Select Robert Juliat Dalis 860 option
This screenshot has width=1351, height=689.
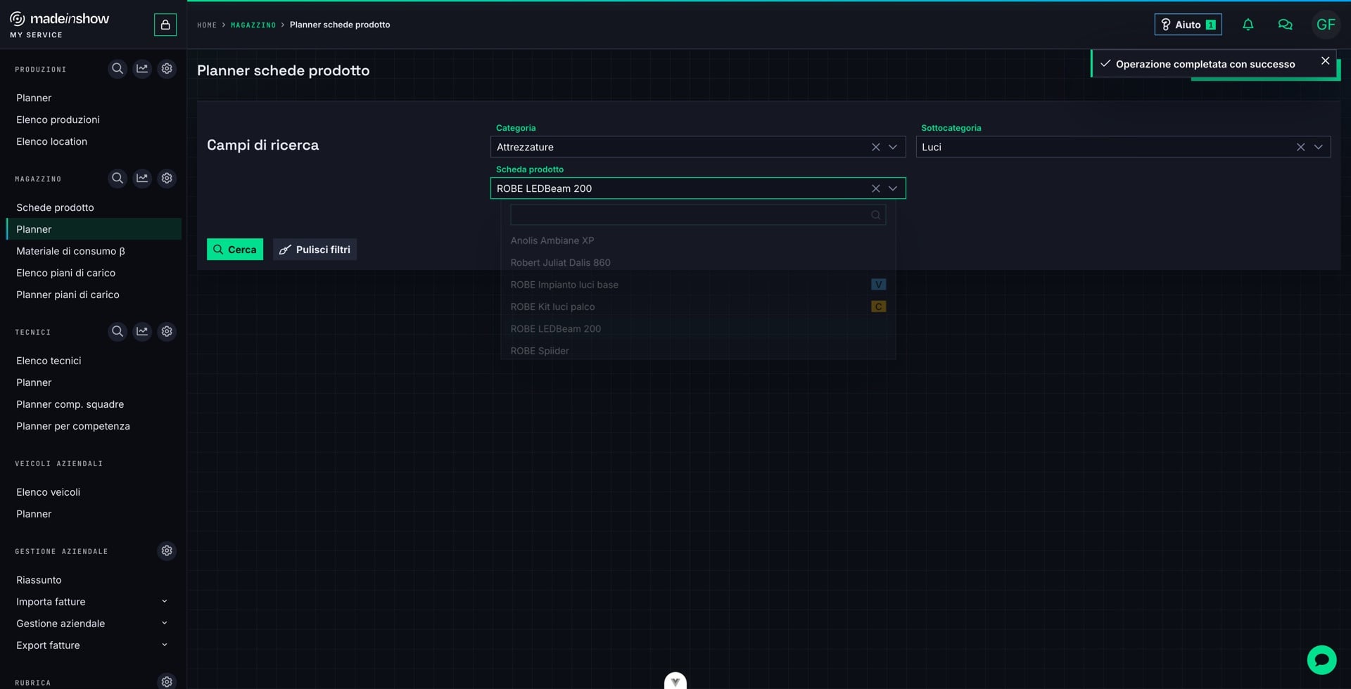tap(697, 262)
